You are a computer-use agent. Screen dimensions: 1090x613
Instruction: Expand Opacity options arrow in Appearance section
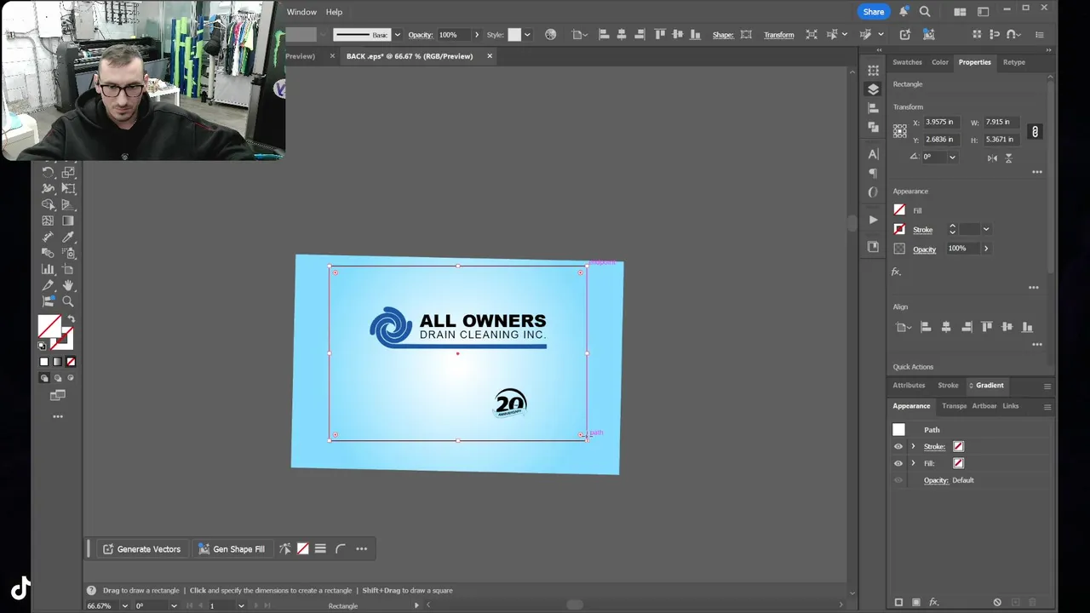986,249
